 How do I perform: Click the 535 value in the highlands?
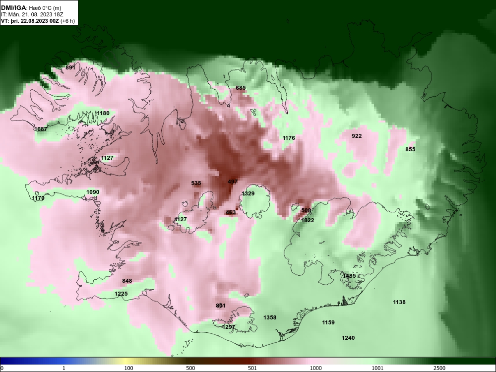[x=196, y=183]
